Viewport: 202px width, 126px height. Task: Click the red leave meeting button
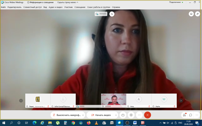pos(147,115)
